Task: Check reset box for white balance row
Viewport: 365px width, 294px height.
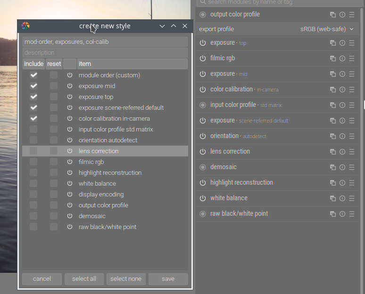Action: (54, 183)
